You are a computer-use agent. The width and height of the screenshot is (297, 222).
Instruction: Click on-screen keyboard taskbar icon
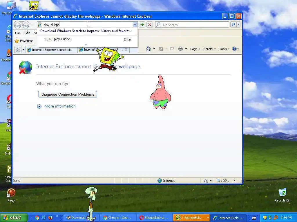(254, 218)
